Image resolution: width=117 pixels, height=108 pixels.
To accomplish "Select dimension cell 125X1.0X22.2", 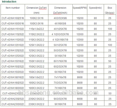I will click(x=36, y=45).
